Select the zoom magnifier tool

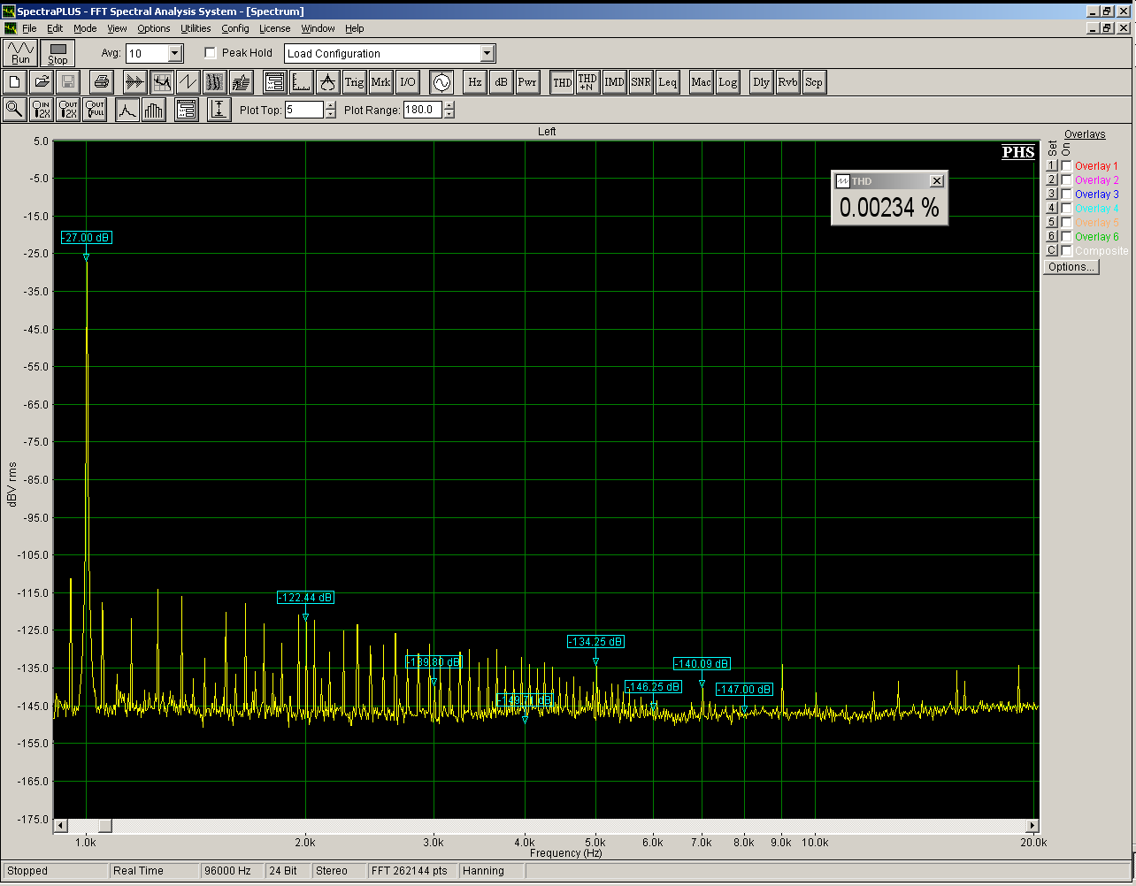coord(15,110)
